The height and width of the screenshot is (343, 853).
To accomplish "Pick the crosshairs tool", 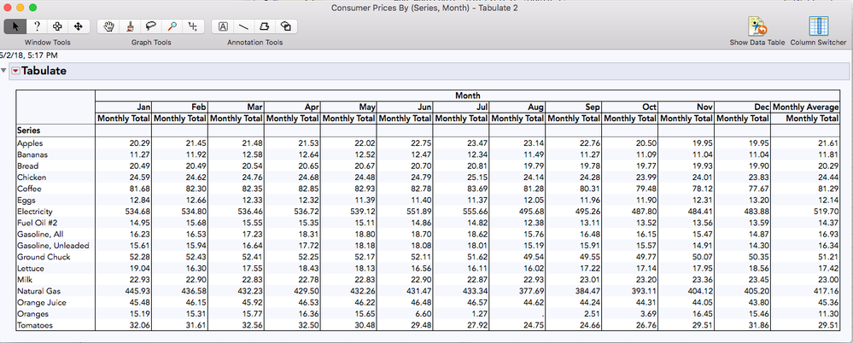I will [x=194, y=26].
